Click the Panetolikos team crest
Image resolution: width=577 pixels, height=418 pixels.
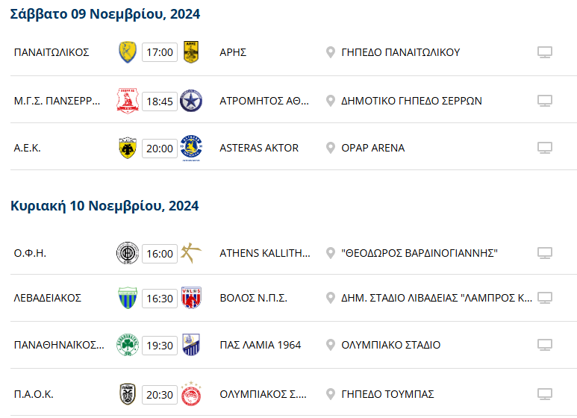coord(128,52)
